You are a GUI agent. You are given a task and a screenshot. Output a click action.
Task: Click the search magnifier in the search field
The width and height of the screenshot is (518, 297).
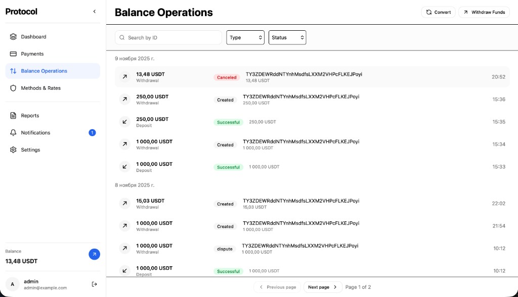tap(121, 37)
